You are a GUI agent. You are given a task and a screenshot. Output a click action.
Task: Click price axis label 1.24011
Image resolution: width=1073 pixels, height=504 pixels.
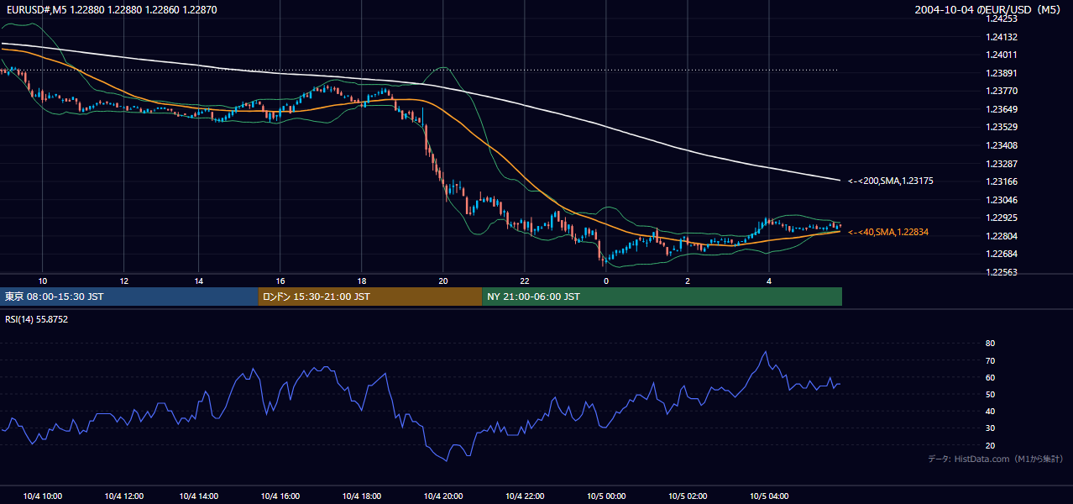pos(1001,55)
